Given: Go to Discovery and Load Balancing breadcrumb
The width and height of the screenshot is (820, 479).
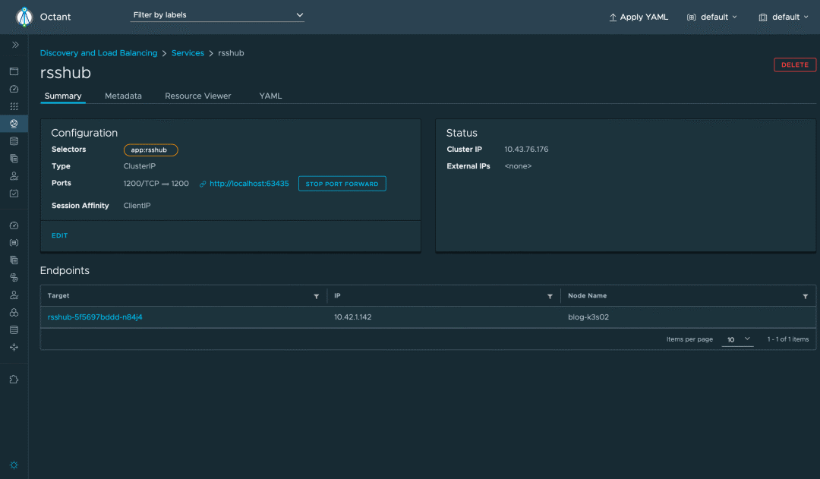Looking at the screenshot, I should point(98,53).
